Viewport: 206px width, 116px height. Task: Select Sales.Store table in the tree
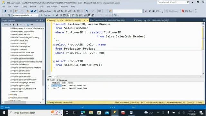[x=19, y=92]
